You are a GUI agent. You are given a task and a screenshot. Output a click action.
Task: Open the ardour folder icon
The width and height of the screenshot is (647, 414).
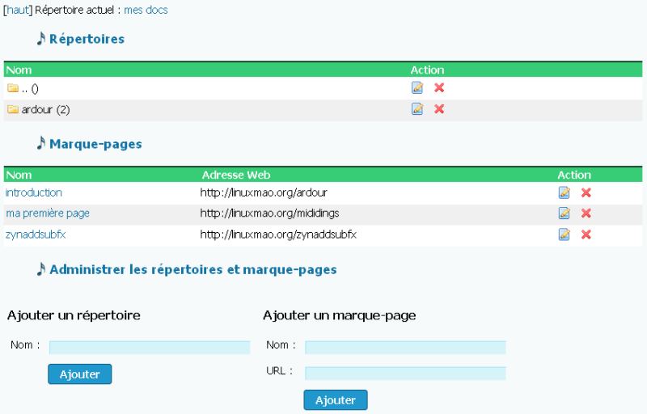(13, 109)
